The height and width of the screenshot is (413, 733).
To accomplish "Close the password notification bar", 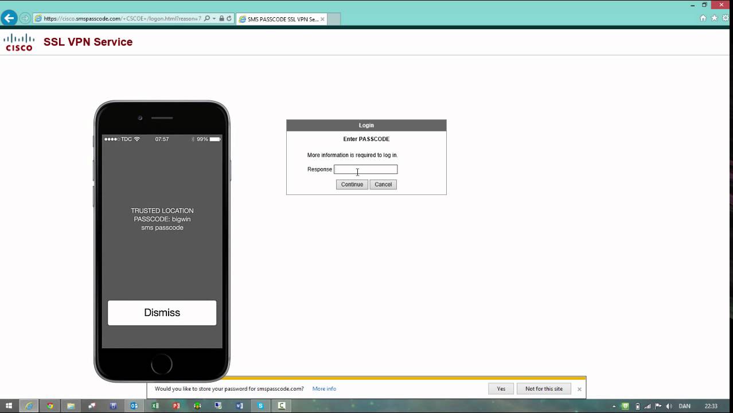I will [x=579, y=389].
